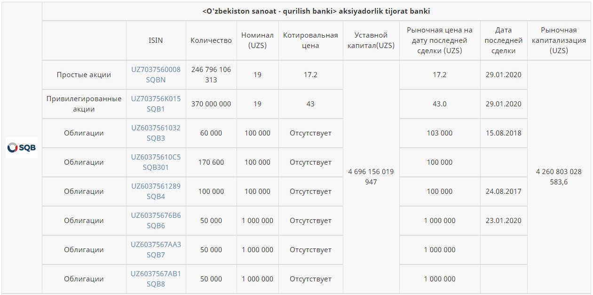The width and height of the screenshot is (593, 295).
Task: Select the Привилегированные акции row label
Action: tap(84, 104)
